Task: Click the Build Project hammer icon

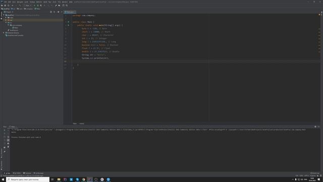Action: tap(20, 6)
